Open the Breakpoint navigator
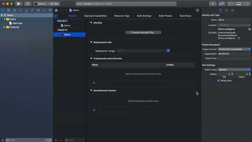 tap(44, 10)
